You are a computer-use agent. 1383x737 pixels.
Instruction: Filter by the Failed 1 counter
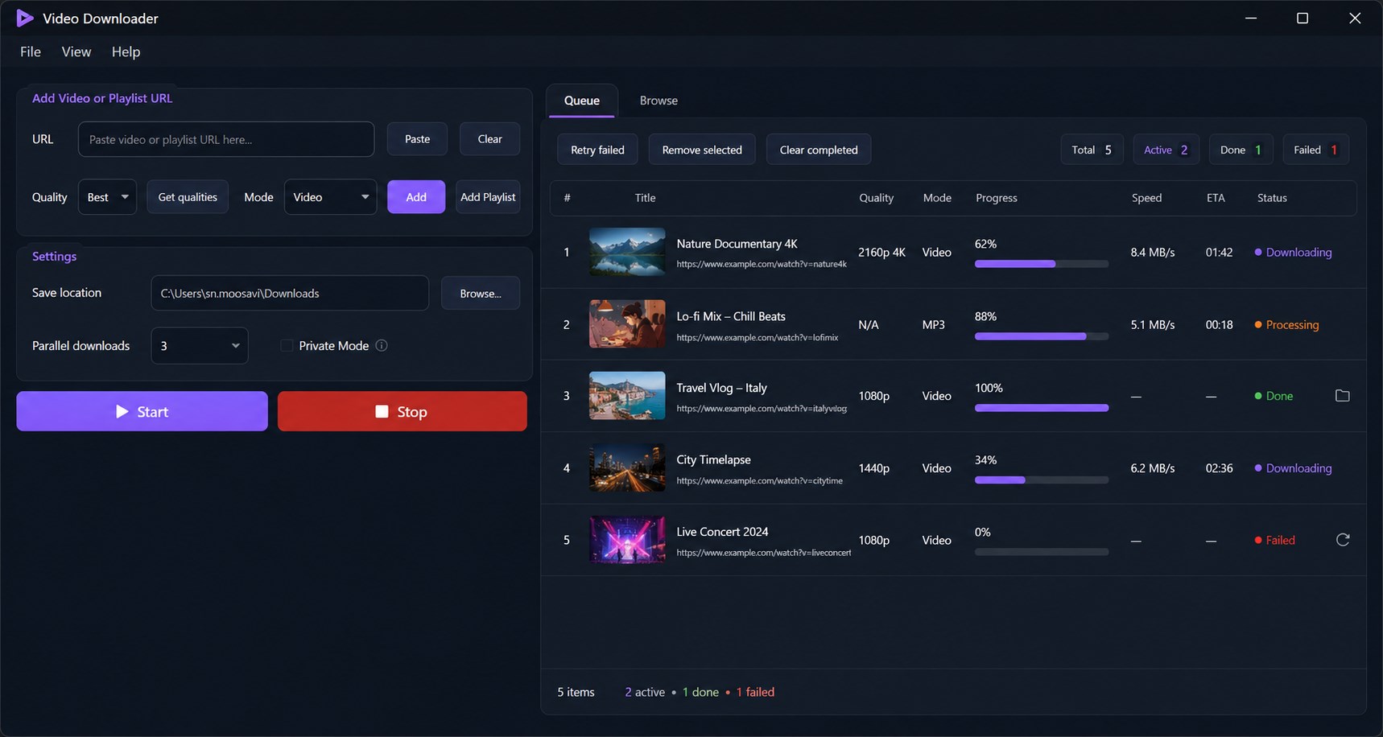[1315, 150]
